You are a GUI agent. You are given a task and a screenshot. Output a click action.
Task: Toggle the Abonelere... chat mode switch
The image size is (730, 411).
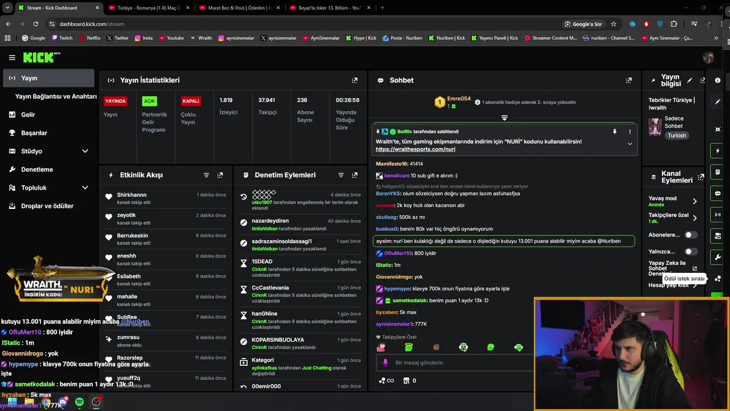coord(691,235)
